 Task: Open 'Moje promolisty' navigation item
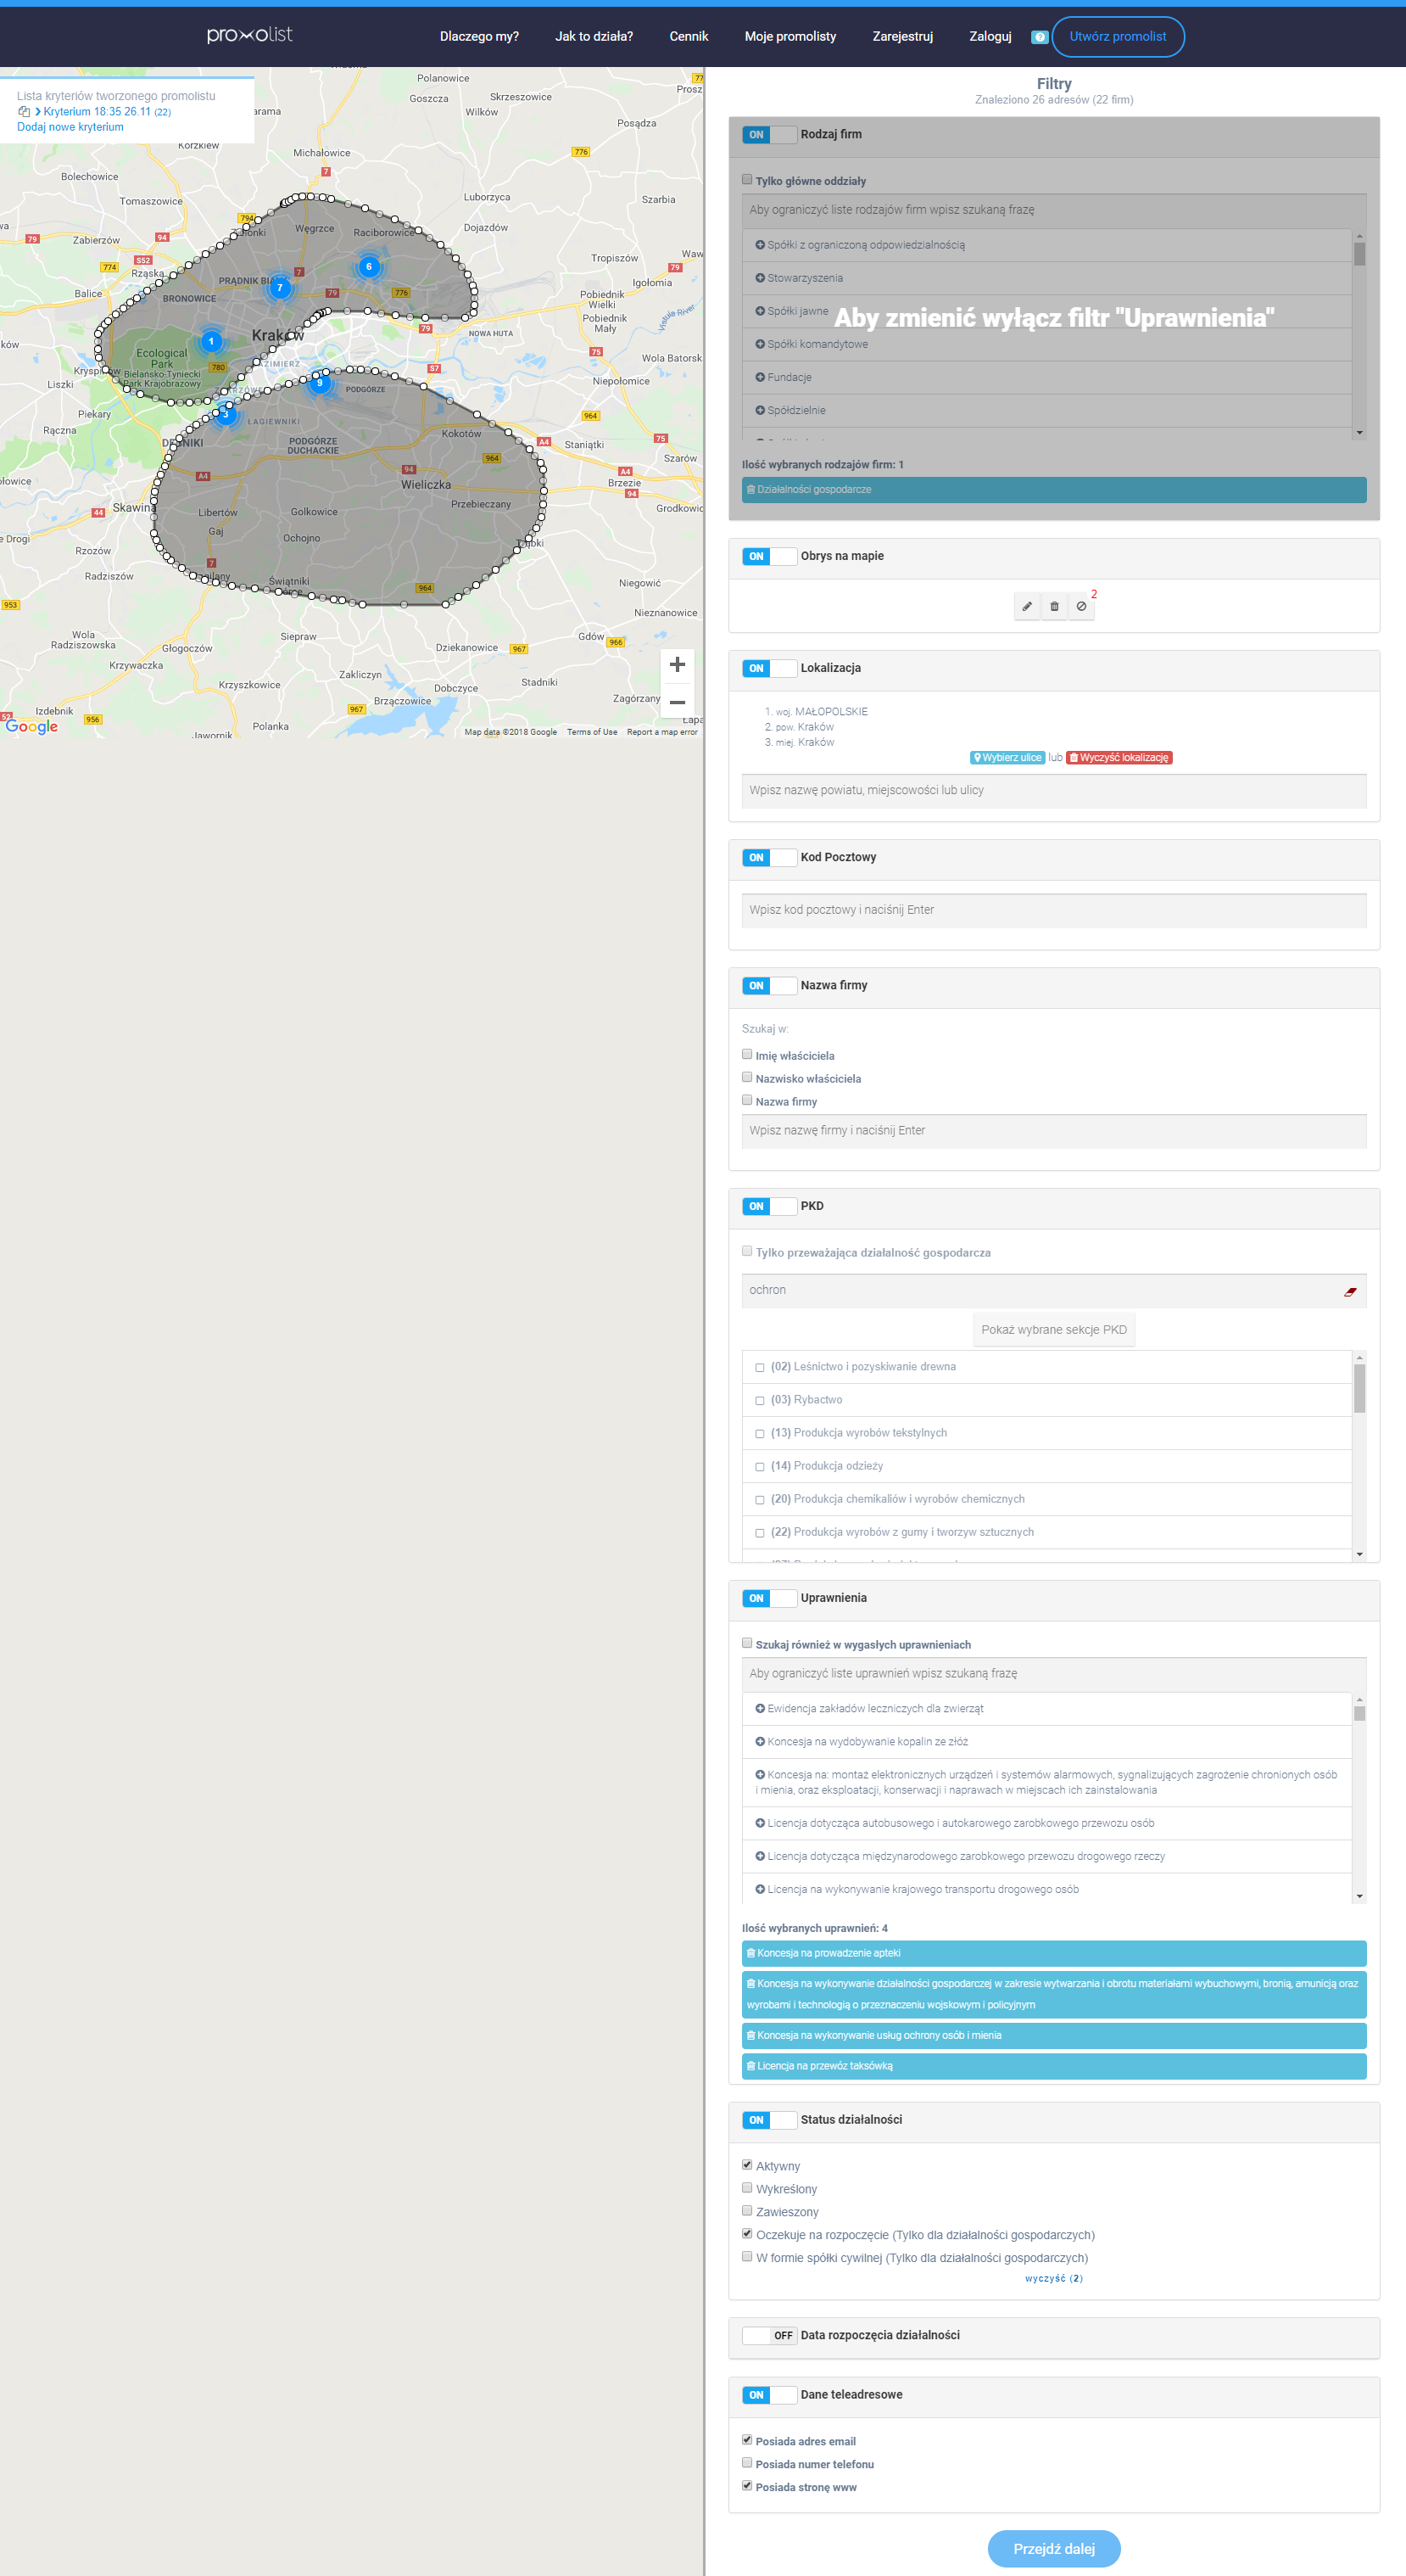(789, 37)
